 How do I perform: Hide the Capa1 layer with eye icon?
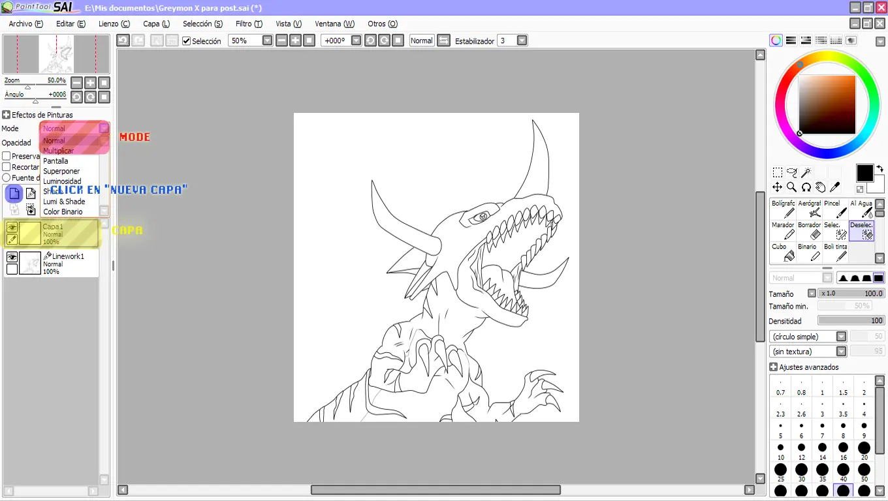[12, 227]
